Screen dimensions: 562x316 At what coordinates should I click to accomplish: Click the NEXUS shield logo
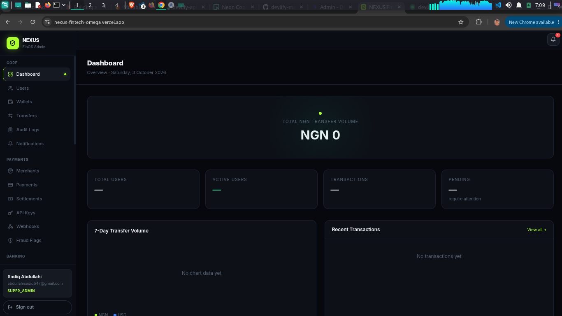pos(13,43)
